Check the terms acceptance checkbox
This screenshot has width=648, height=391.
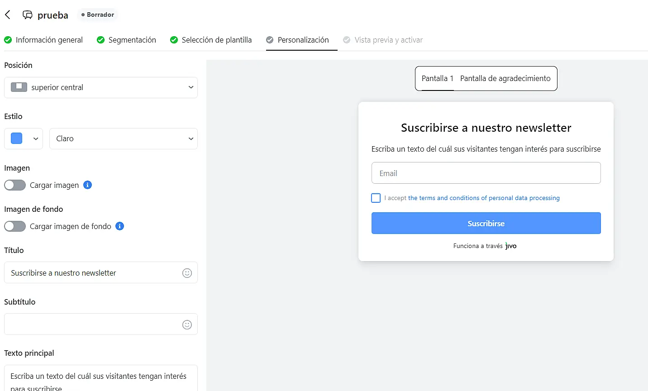pyautogui.click(x=376, y=198)
